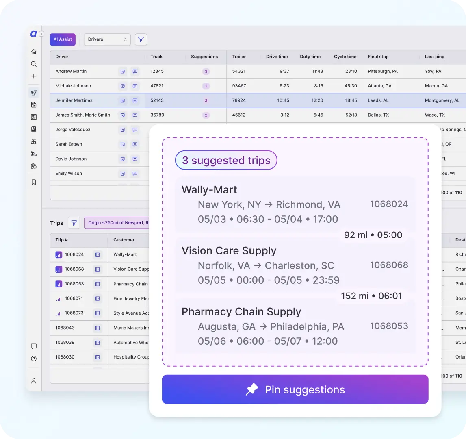Open the message icon for Jorge Valesquez
The image size is (466, 439).
coord(134,130)
